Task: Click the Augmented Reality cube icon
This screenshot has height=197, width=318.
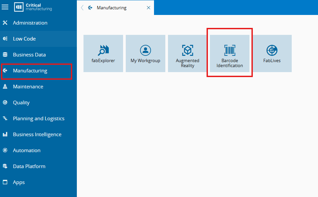Action: [188, 50]
